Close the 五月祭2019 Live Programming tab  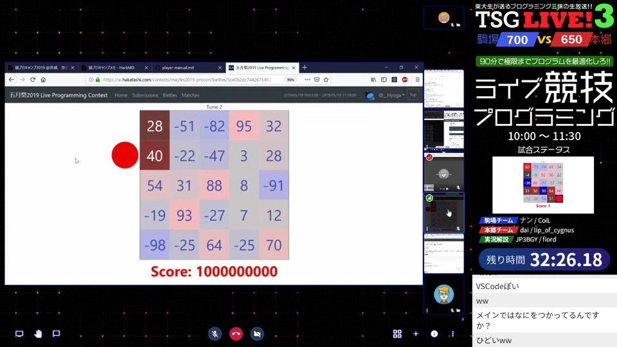pyautogui.click(x=294, y=67)
